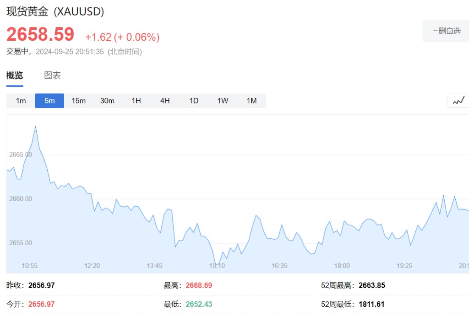Click the line chart type icon
The image size is (469, 316).
click(x=458, y=101)
